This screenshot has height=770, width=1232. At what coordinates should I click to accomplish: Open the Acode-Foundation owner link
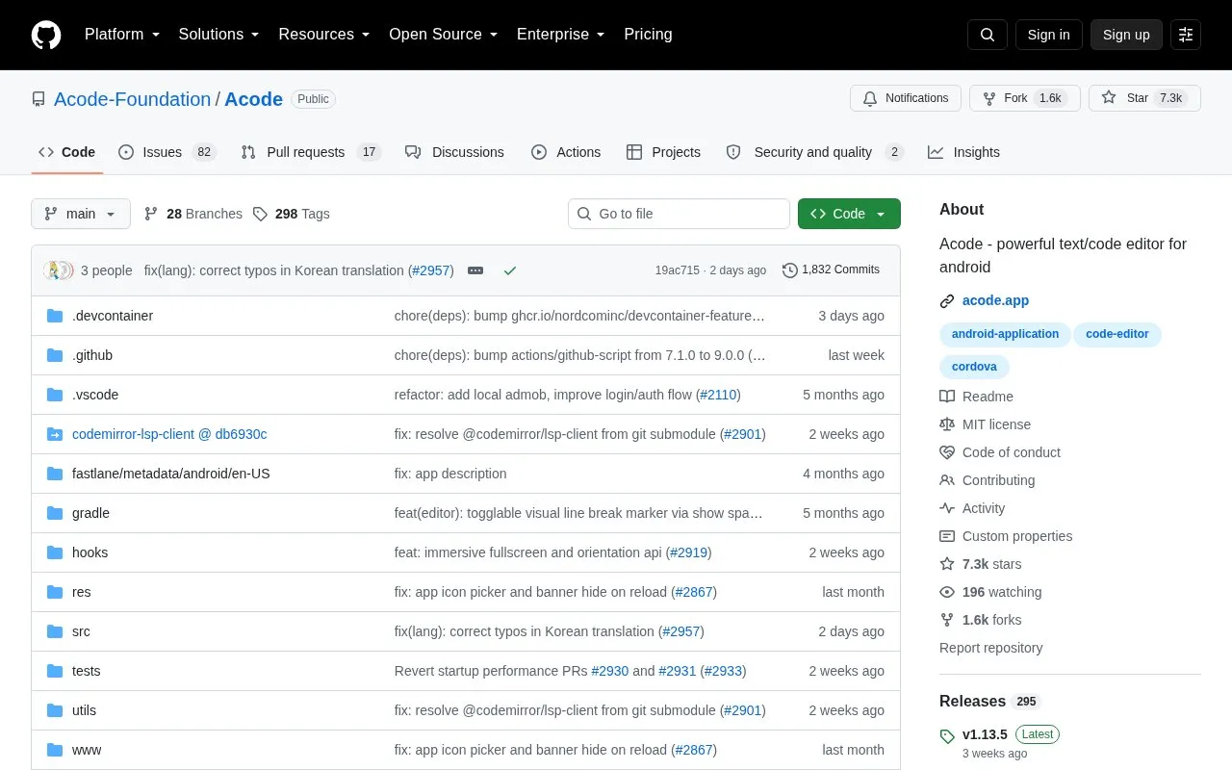(x=132, y=99)
